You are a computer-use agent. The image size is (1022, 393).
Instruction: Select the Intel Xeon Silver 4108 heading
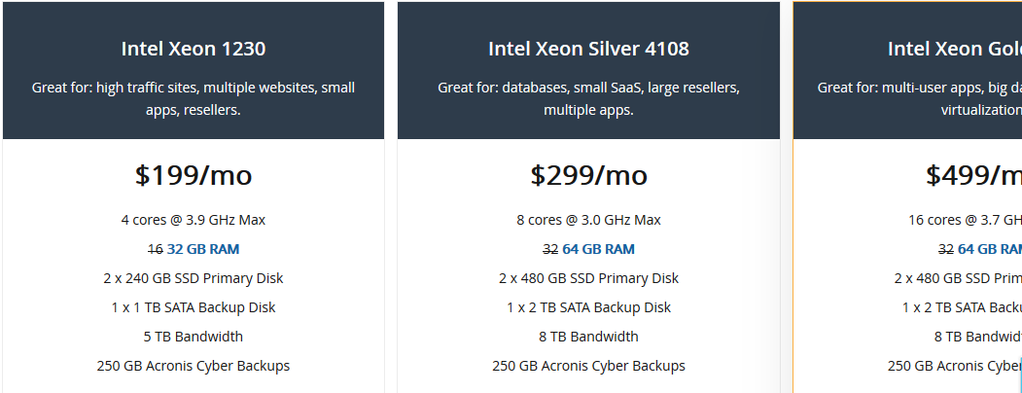tap(588, 49)
